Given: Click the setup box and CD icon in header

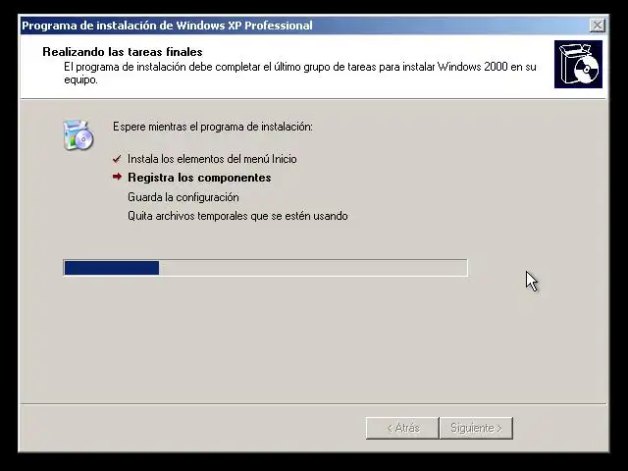Looking at the screenshot, I should 578,64.
